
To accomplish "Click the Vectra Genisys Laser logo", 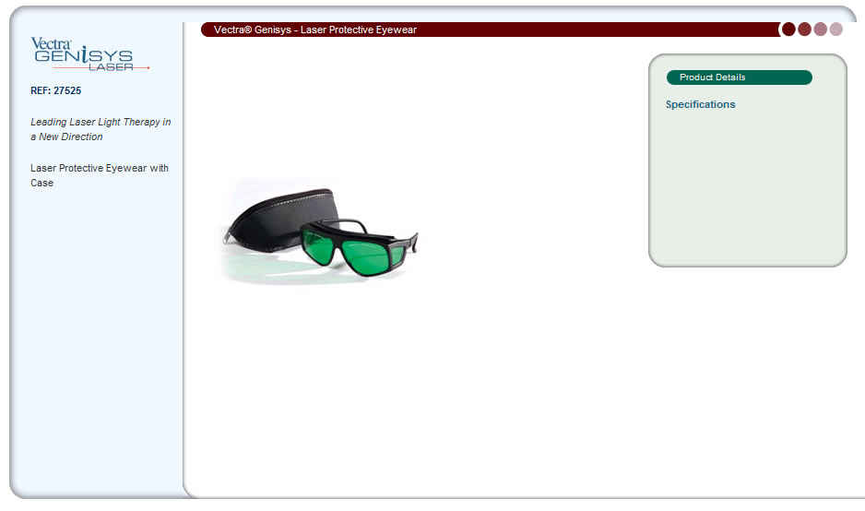I will tap(90, 54).
